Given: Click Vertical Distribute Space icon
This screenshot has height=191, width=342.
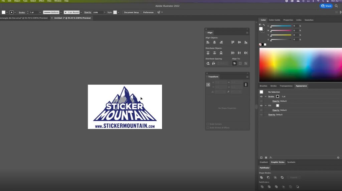Looking at the screenshot, I should point(208,63).
